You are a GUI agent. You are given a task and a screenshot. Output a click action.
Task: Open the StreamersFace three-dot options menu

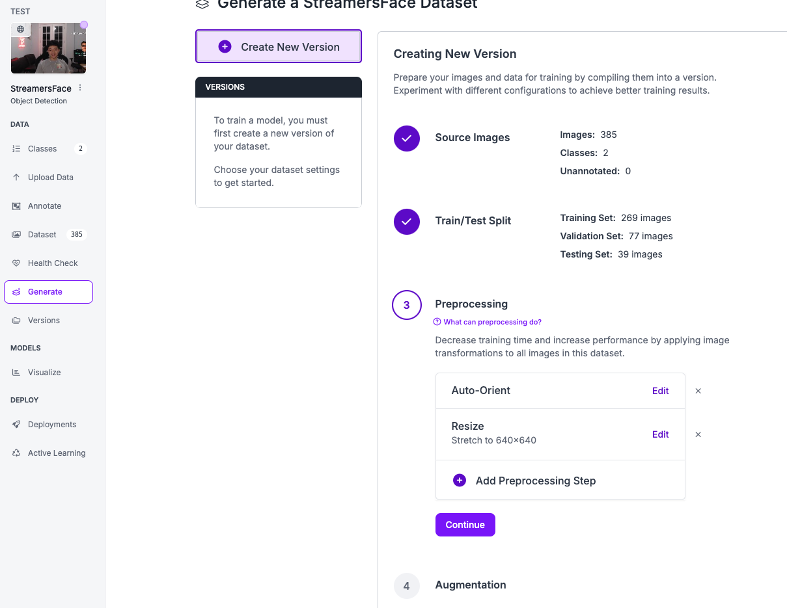point(80,88)
